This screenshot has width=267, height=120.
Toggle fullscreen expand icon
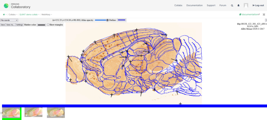coord(264,14)
